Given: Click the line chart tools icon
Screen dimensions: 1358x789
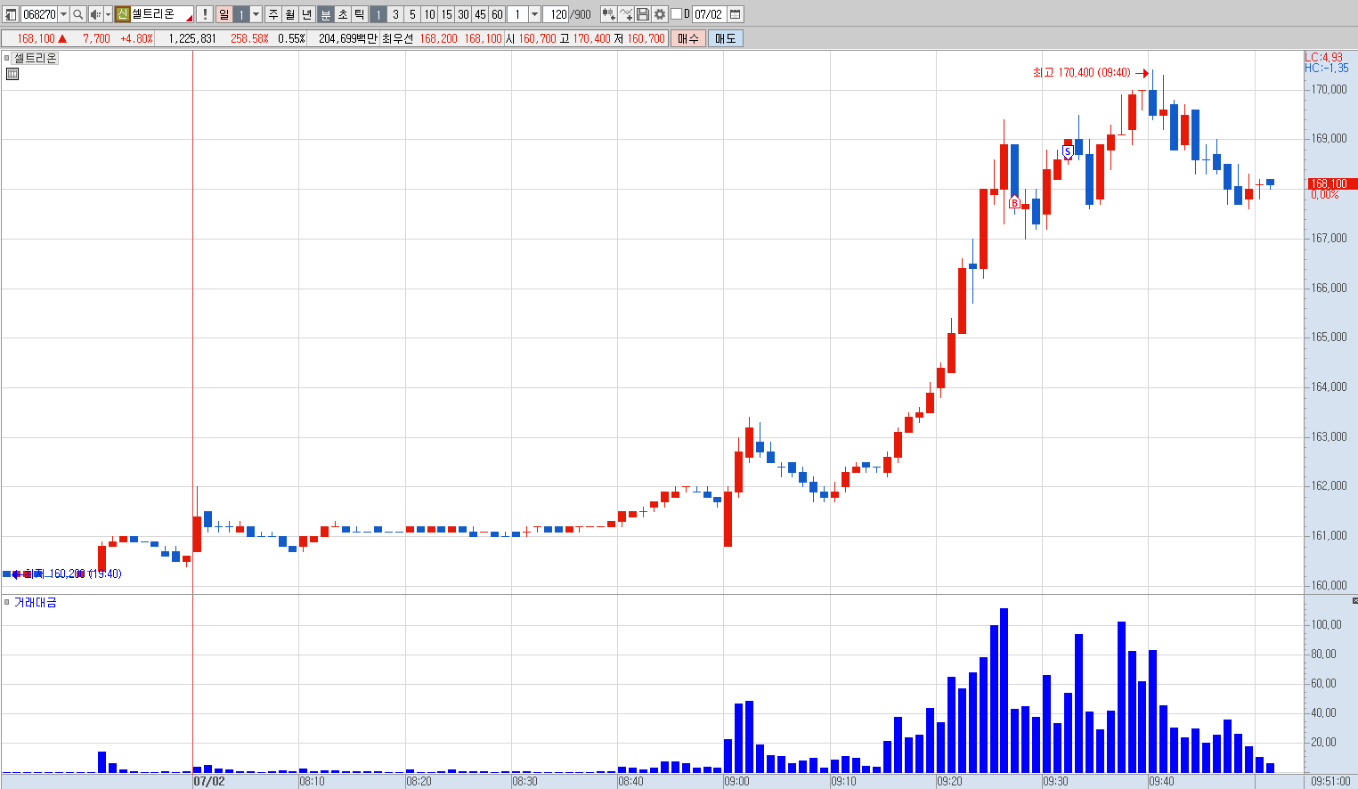Looking at the screenshot, I should point(626,14).
